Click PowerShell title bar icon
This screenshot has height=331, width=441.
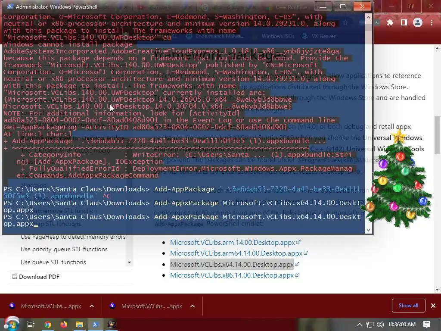10,6
